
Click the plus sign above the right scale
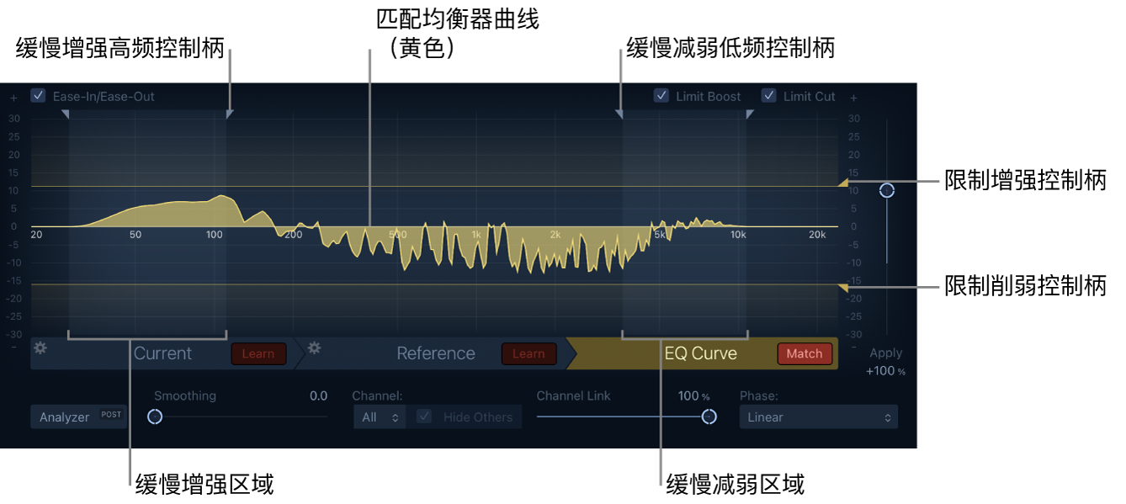tap(853, 97)
